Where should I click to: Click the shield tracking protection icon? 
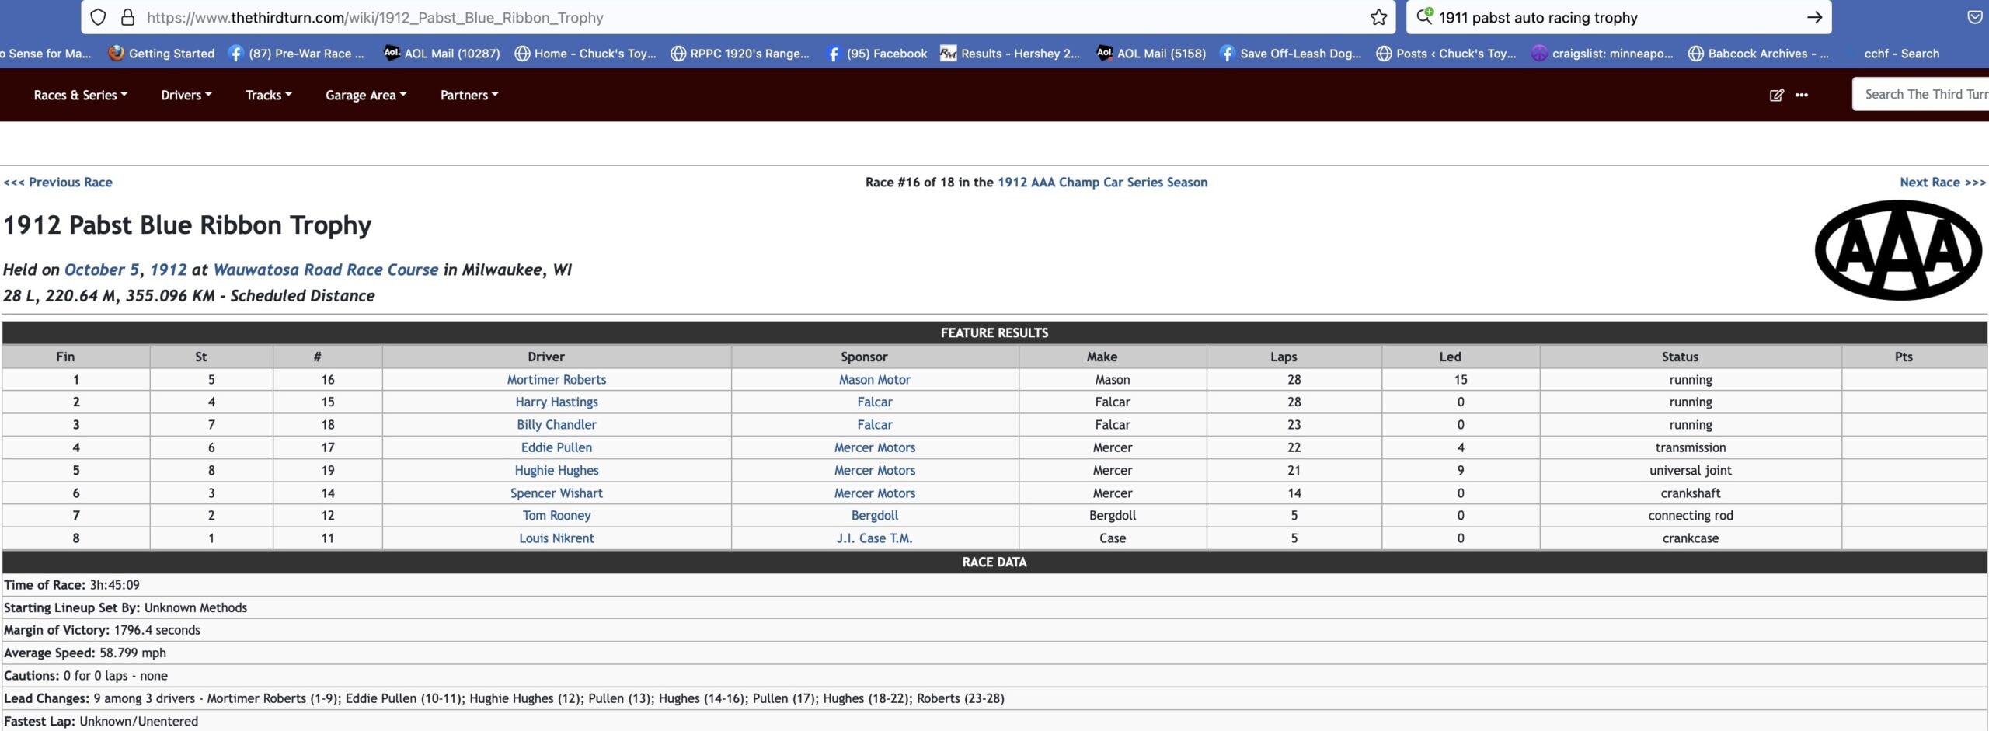coord(98,17)
